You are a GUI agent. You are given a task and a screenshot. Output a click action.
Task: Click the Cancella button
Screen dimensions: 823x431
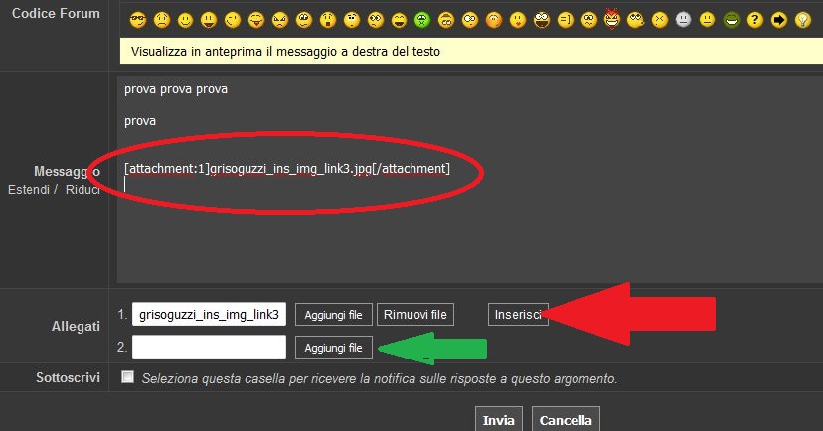pyautogui.click(x=566, y=420)
